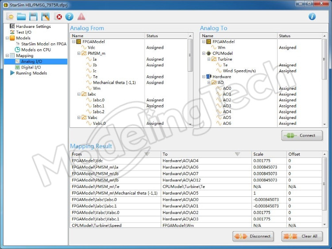The height and width of the screenshot is (249, 332).
Task: Select Analog I/O mapping item
Action: [x=31, y=61]
